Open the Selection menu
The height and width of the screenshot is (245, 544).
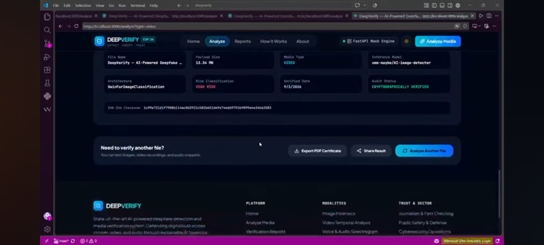83,5
